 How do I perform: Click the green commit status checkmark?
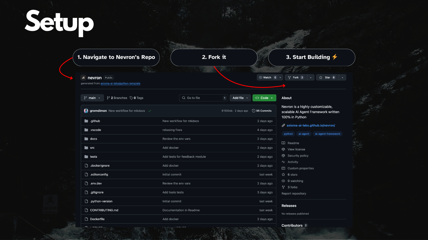click(x=150, y=111)
